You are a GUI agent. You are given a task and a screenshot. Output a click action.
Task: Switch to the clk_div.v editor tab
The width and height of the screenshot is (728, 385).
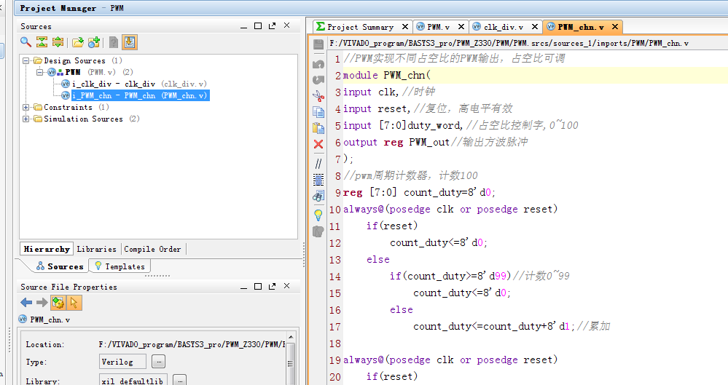(504, 27)
